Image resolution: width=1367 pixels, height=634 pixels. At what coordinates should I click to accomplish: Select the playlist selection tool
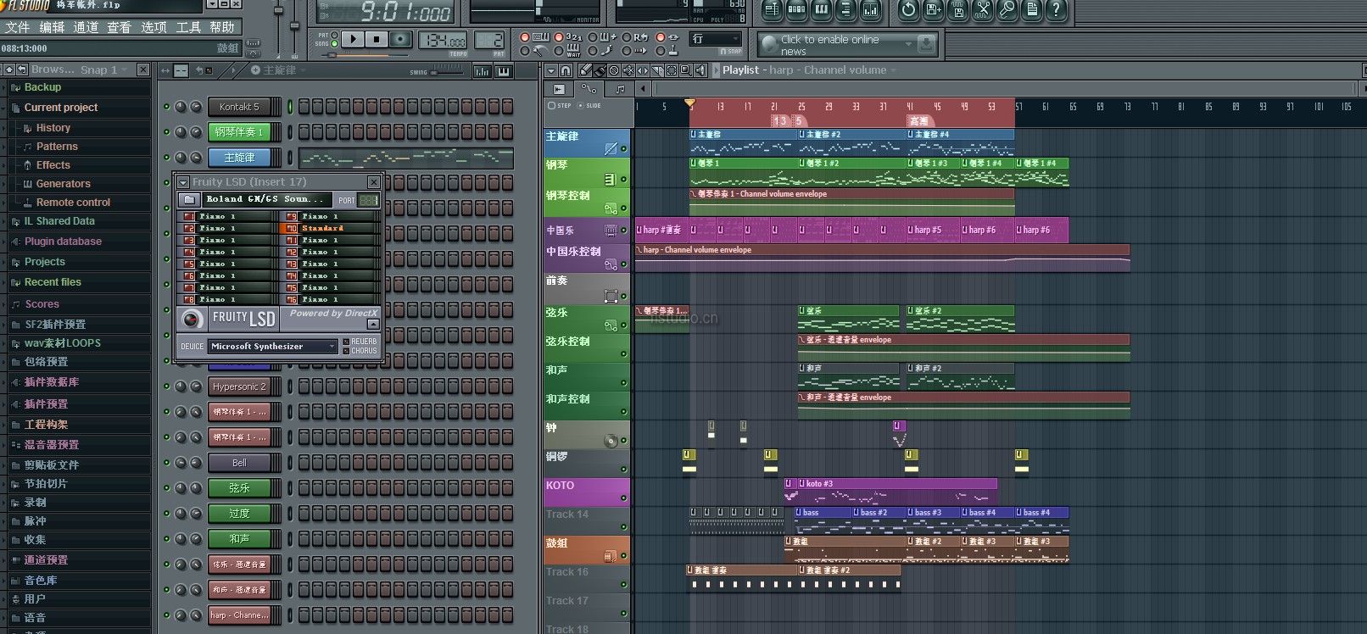tap(672, 70)
